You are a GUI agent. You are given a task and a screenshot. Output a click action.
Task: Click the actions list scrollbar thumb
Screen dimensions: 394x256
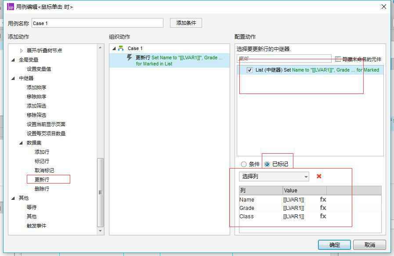[100, 192]
